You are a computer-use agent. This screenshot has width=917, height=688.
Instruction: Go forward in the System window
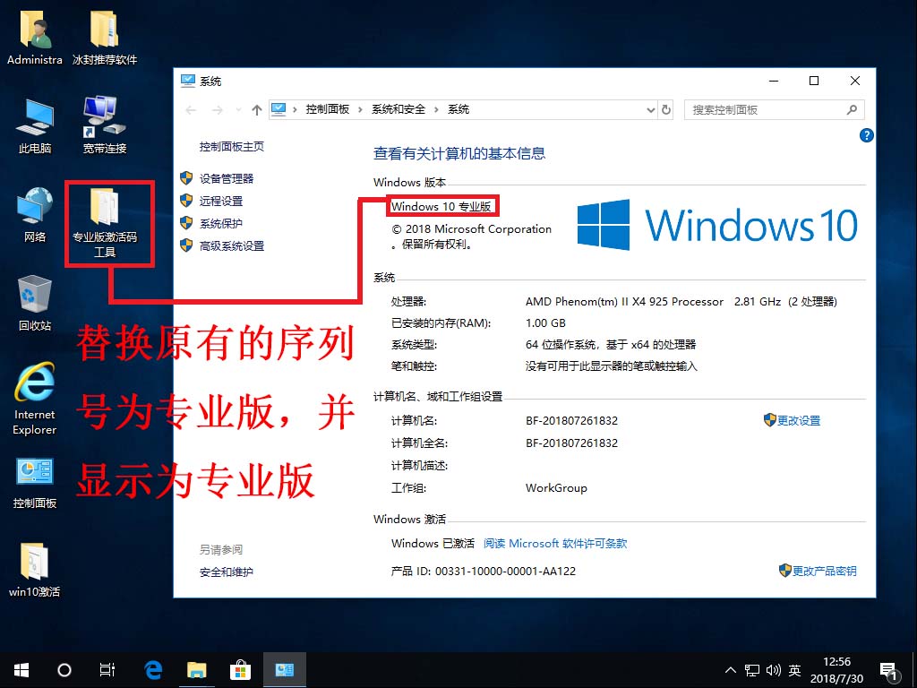click(217, 110)
